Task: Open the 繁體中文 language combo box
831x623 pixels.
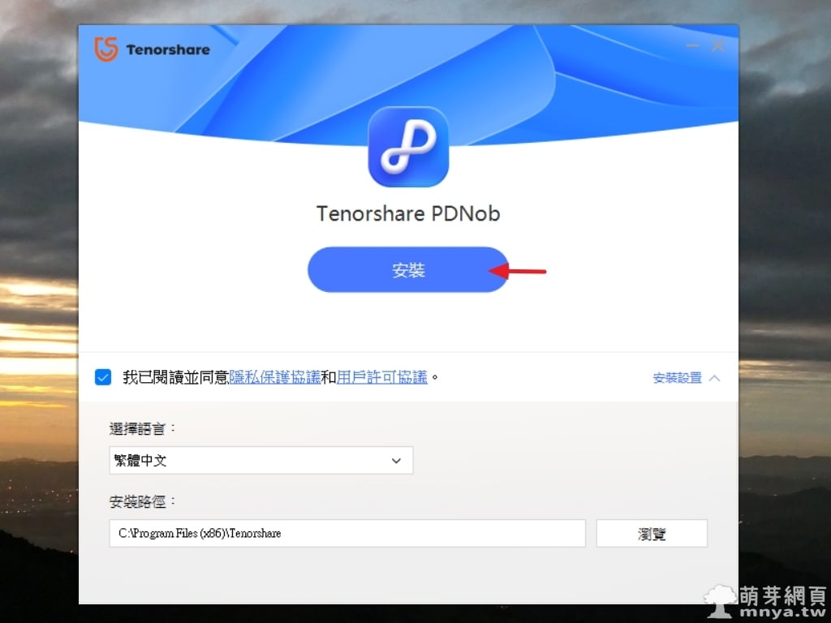Action: [x=260, y=461]
